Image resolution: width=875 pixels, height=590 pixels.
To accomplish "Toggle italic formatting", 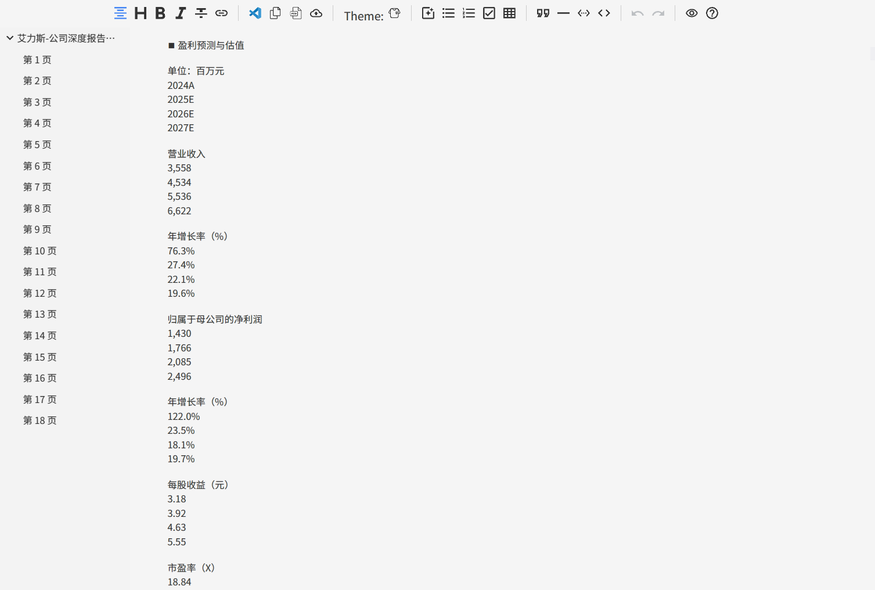I will (181, 13).
